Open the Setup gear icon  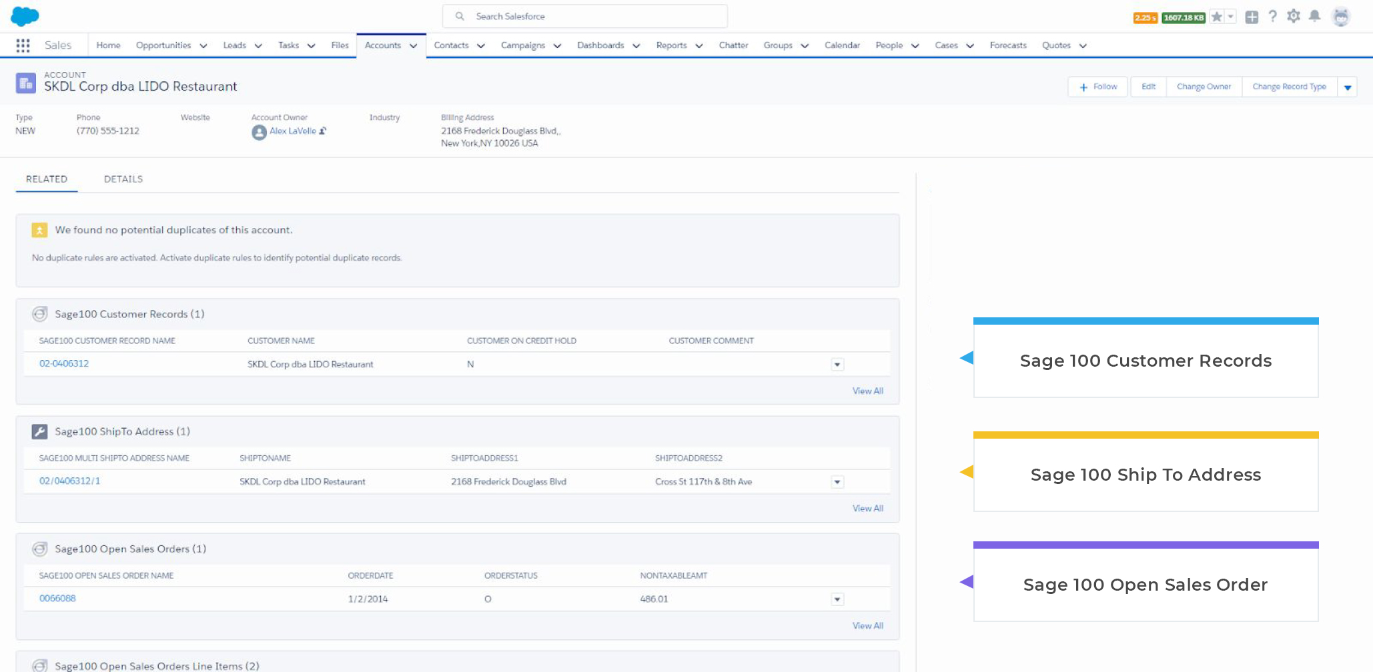click(x=1294, y=17)
